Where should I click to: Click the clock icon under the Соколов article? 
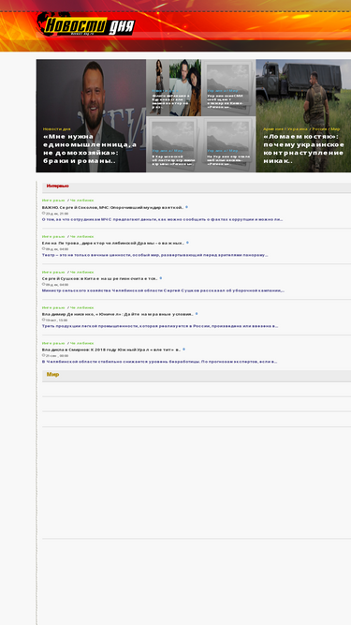point(44,214)
